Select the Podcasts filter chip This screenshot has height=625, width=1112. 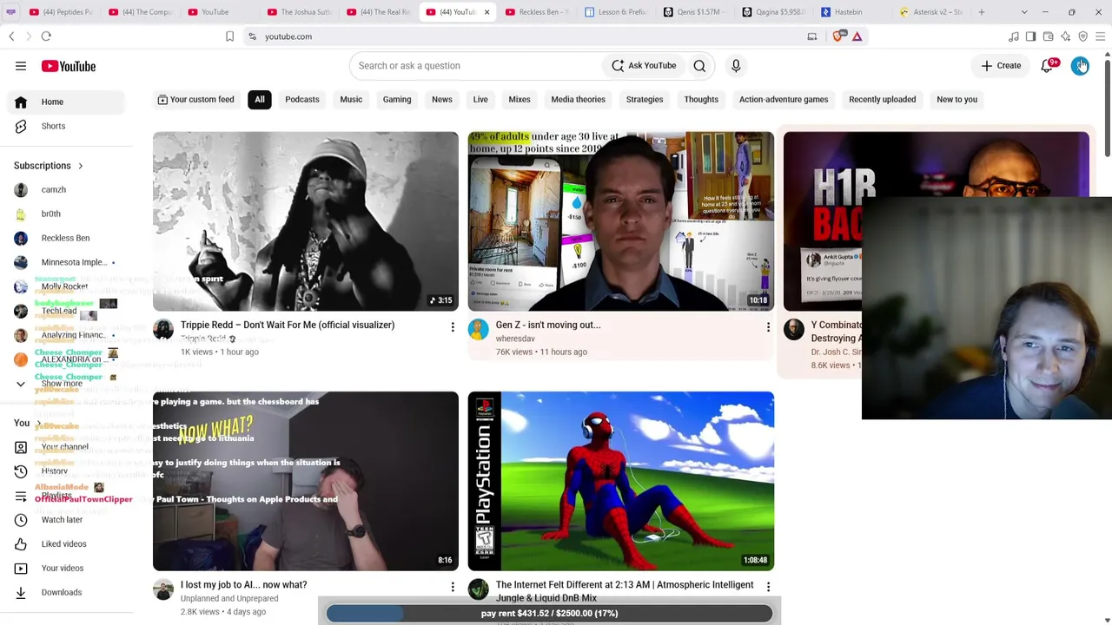pos(302,99)
